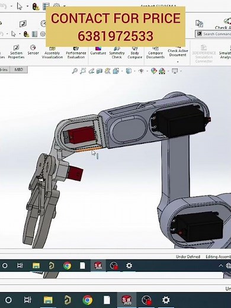Screen dimensions: 231x308
Task: Expand Apply Scene dropdown arrow
Action: [168, 71]
